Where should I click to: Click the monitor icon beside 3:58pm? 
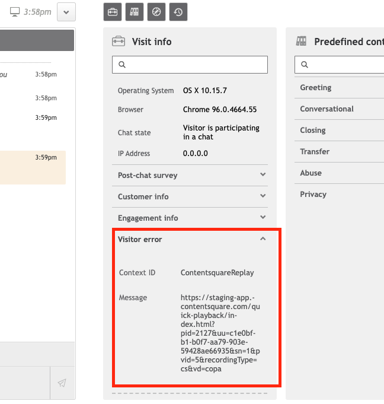coord(15,12)
